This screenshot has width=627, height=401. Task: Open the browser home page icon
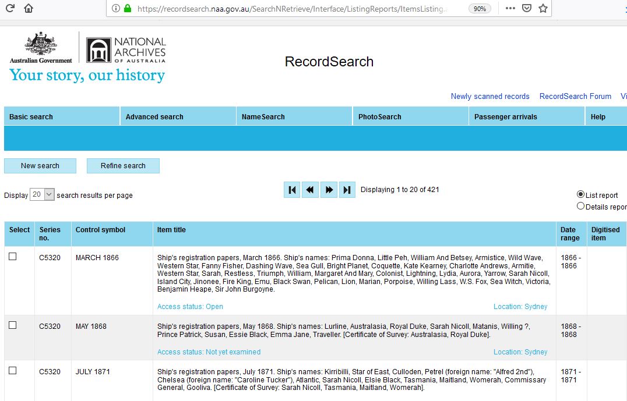(x=29, y=8)
